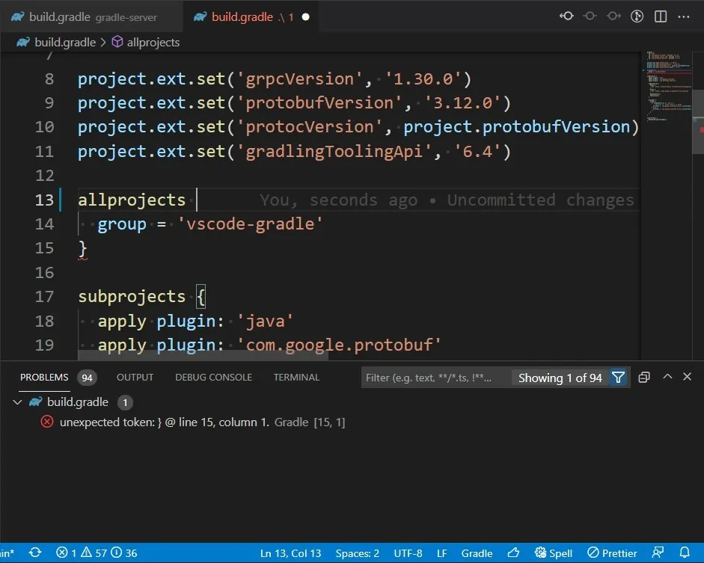Go to previous change icon in editor toolbar

click(x=566, y=16)
